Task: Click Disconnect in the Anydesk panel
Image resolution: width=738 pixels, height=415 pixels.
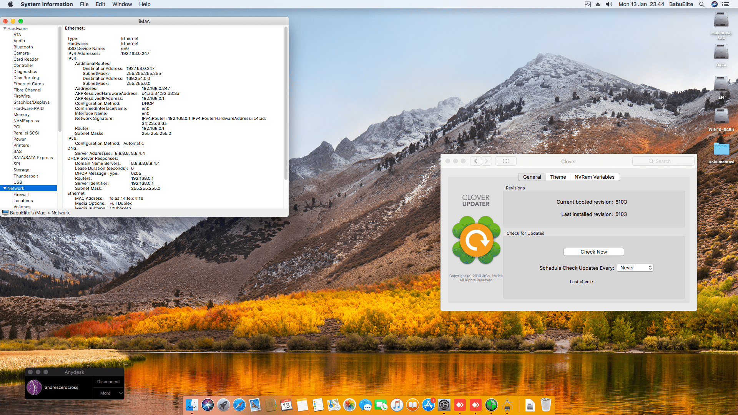Action: pos(108,382)
